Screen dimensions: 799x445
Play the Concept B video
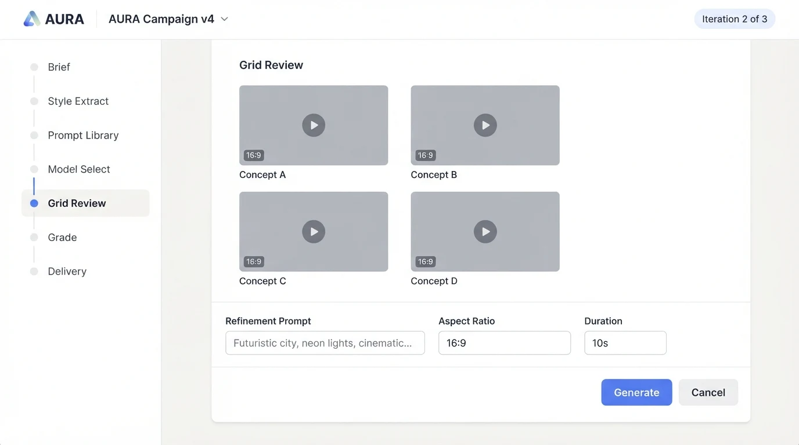click(485, 125)
